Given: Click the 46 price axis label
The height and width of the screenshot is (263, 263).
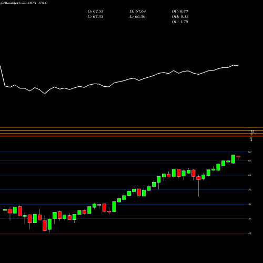Looking at the screenshot, I should tap(250, 219).
